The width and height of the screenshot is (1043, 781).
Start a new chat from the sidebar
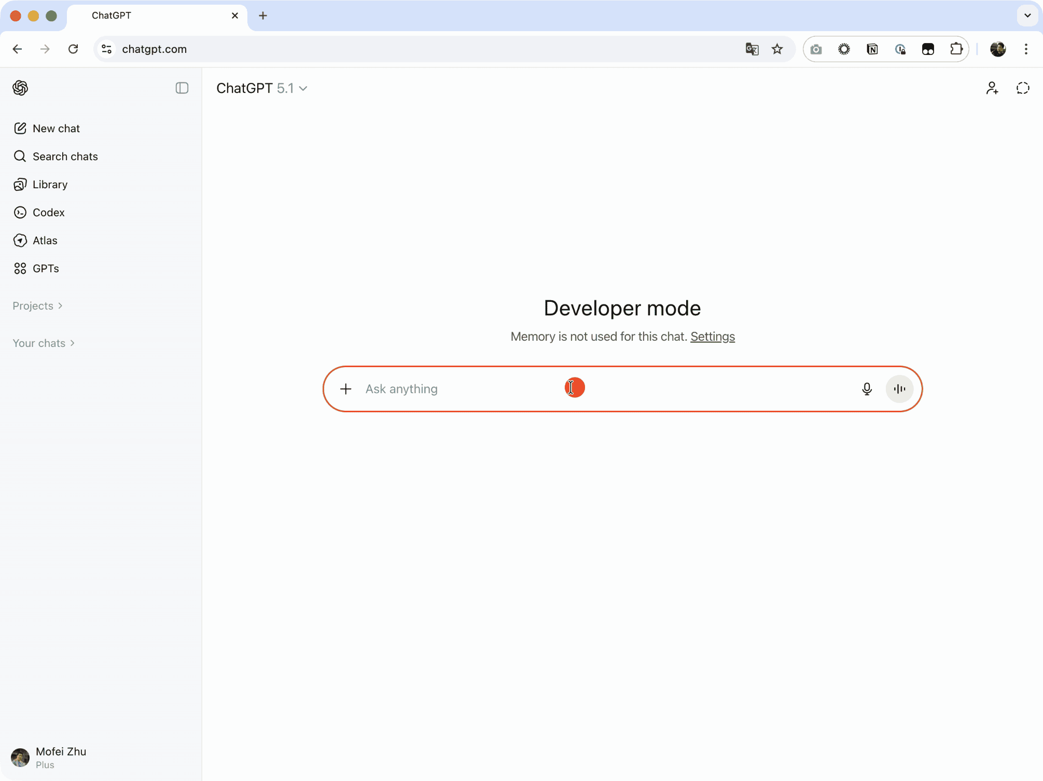pos(57,128)
